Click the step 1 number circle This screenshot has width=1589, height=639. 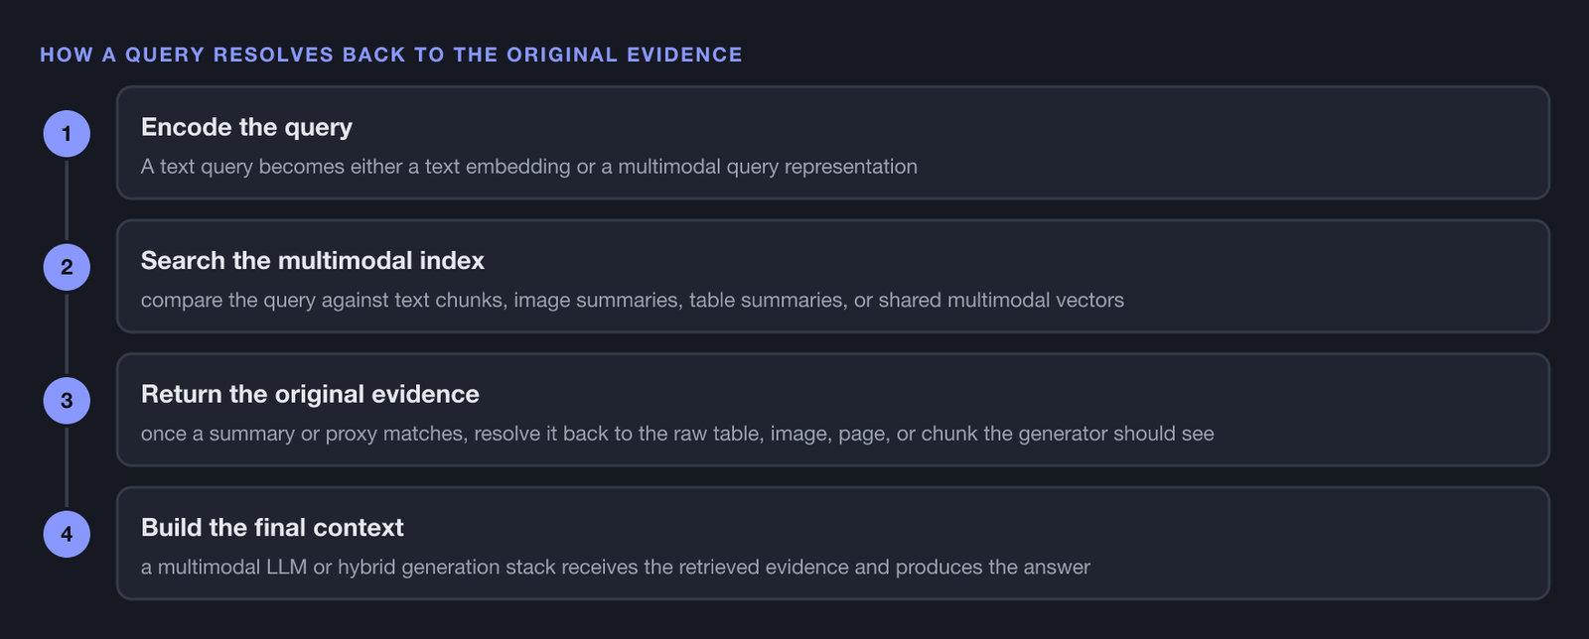pyautogui.click(x=67, y=134)
